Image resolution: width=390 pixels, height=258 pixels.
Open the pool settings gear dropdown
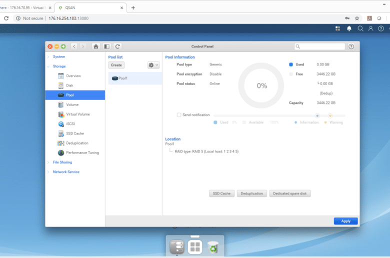[x=153, y=65]
